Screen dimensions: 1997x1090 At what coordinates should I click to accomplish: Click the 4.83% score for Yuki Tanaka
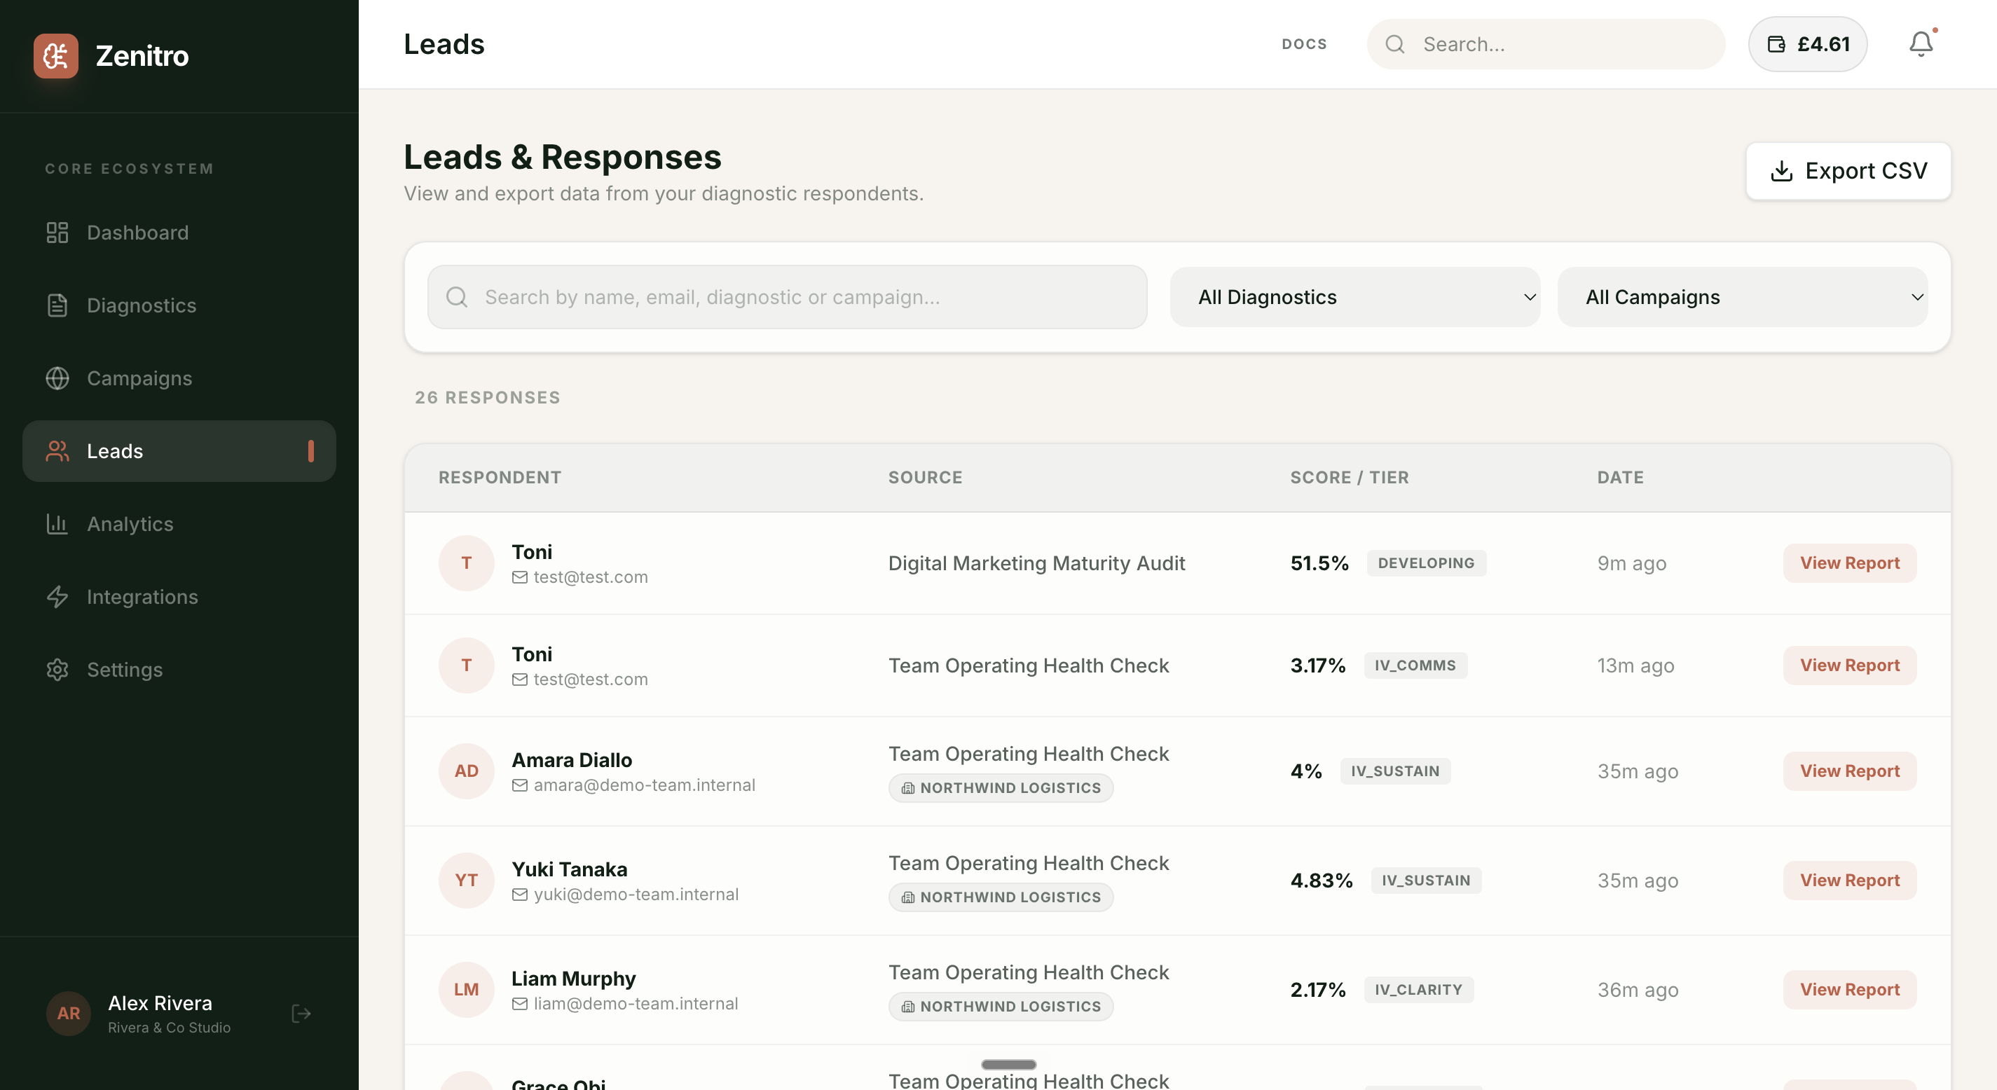(x=1322, y=880)
